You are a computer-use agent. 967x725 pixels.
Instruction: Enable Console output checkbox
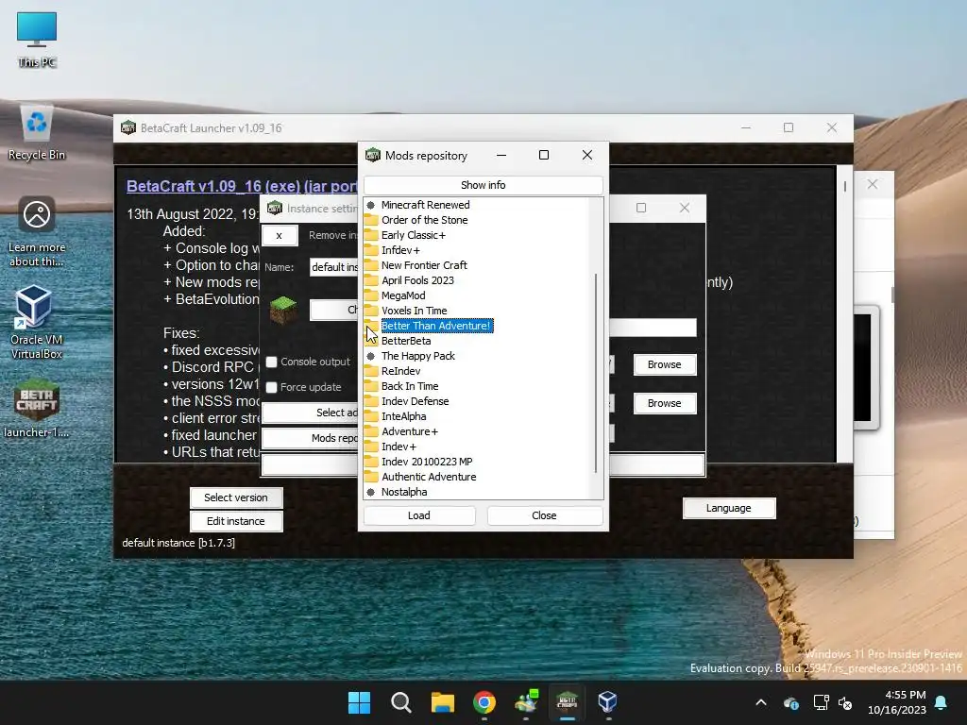[271, 362]
